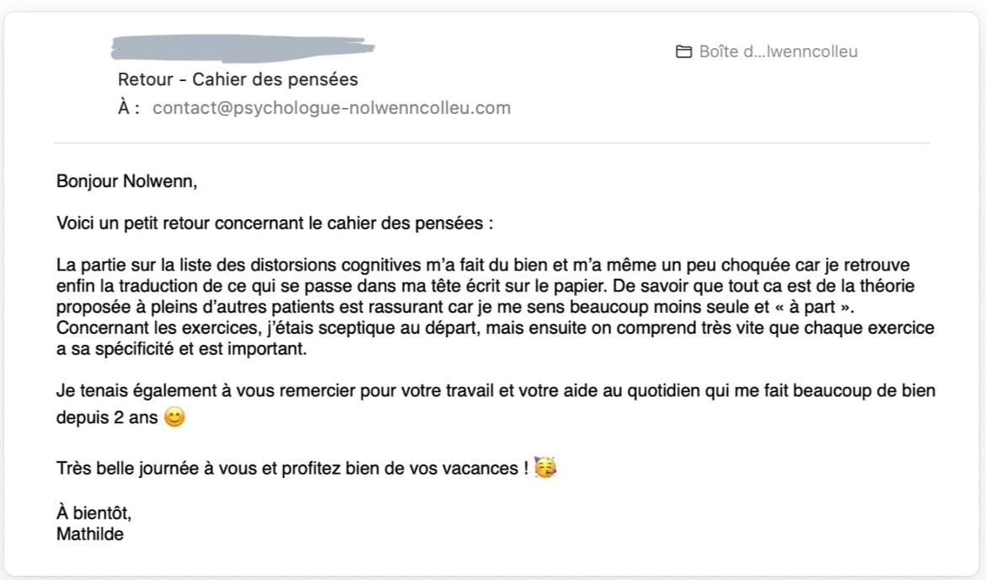The width and height of the screenshot is (986, 580).
Task: Click the "À :" recipient field label
Action: click(x=129, y=108)
